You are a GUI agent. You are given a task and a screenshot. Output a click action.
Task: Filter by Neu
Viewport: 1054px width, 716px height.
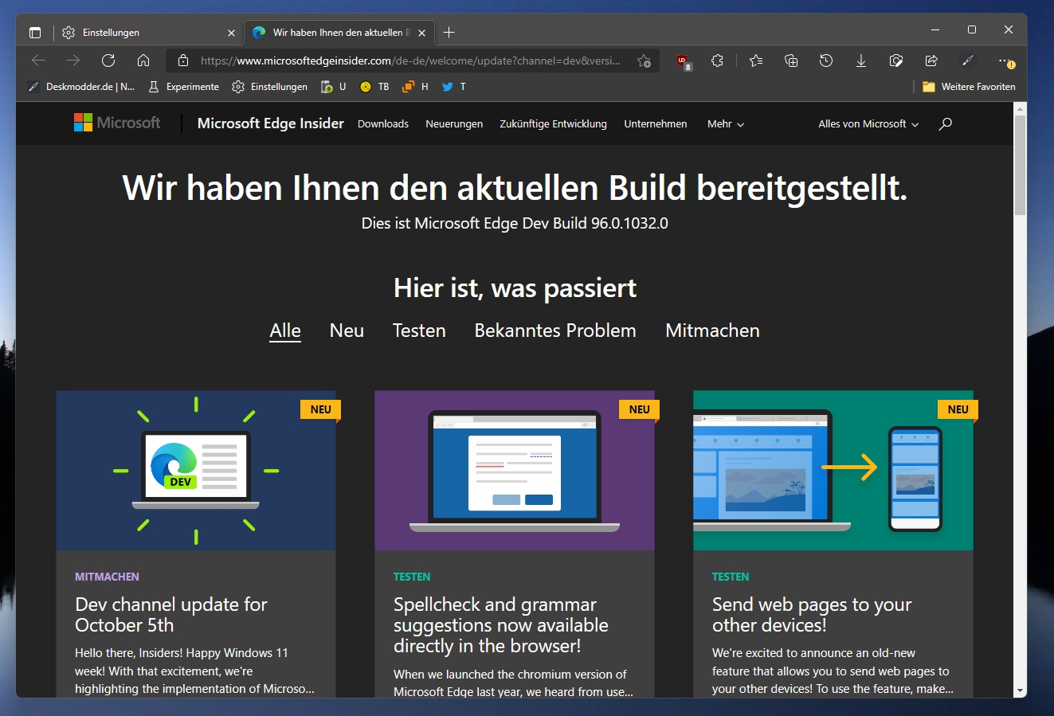pyautogui.click(x=347, y=331)
